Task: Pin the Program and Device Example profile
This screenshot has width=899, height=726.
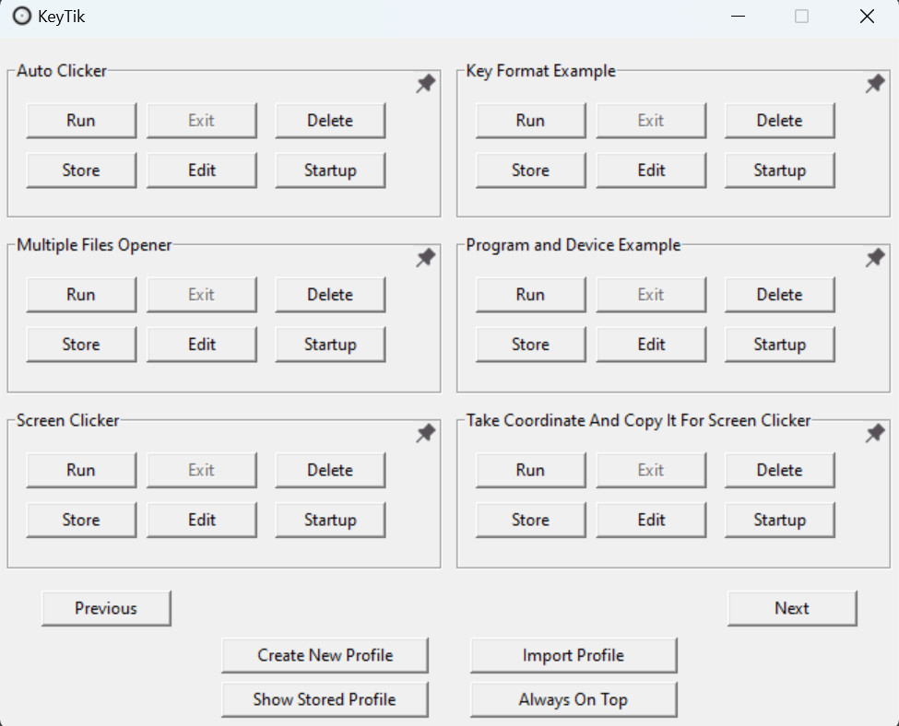Action: [875, 259]
